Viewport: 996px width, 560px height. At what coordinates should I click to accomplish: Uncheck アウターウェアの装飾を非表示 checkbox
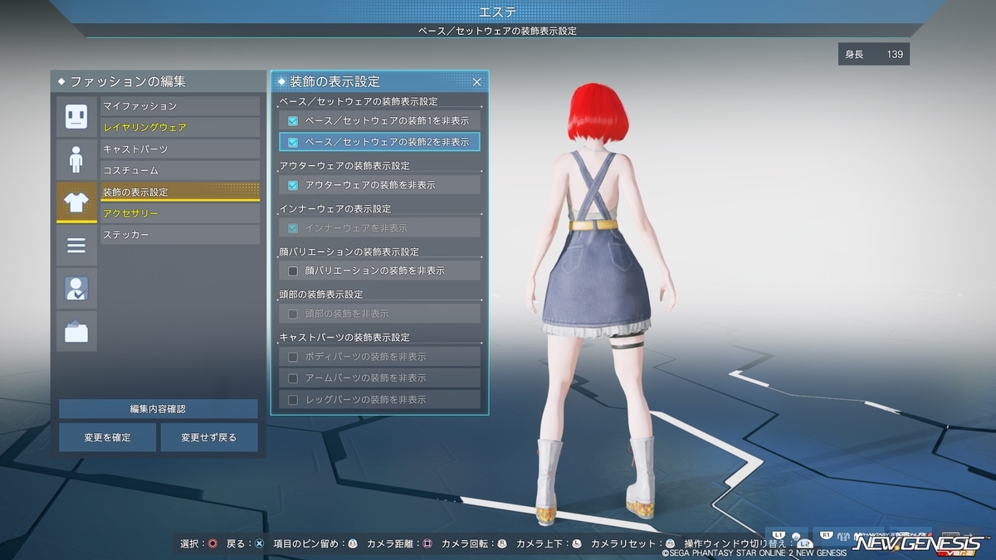click(x=292, y=185)
